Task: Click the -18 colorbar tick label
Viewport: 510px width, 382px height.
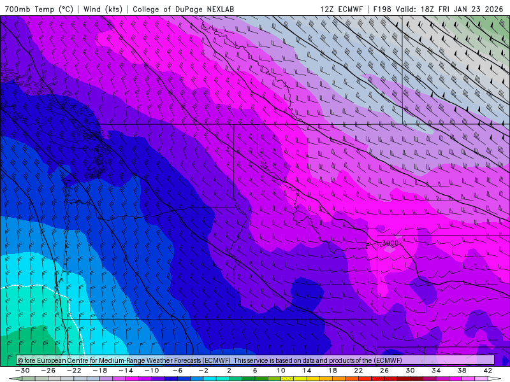Action: point(100,371)
